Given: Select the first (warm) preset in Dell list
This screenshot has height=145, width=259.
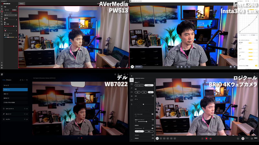Looking at the screenshot, I should coord(15,85).
